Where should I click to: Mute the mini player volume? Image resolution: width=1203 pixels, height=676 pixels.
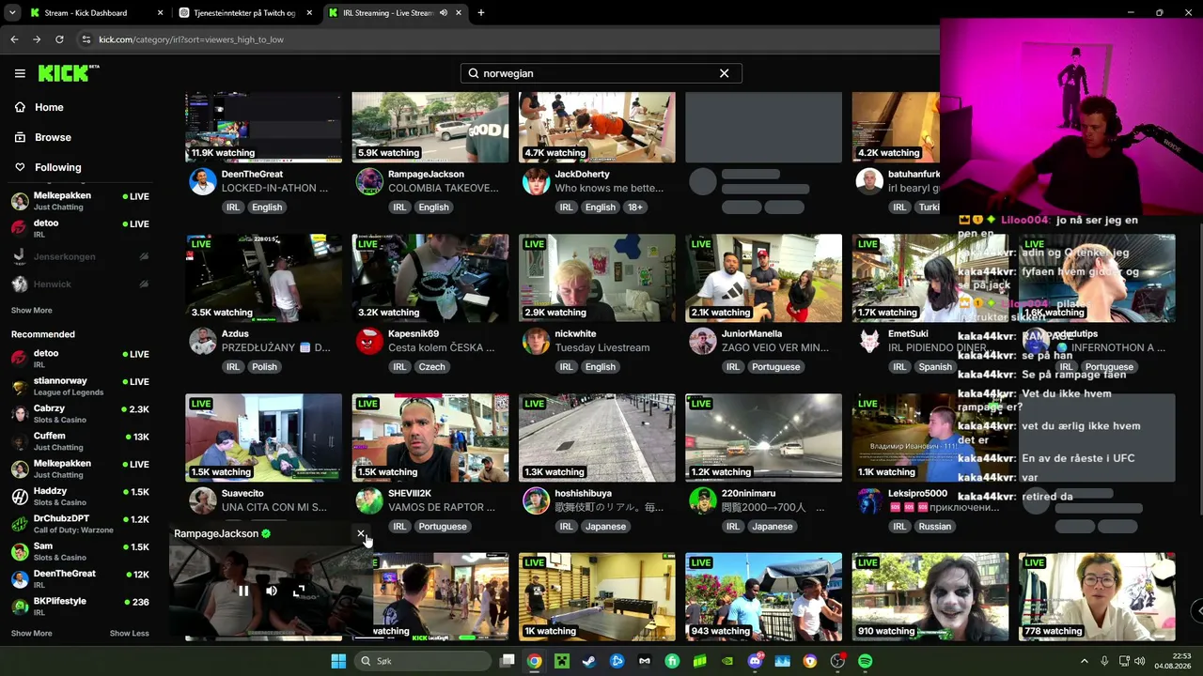[271, 591]
